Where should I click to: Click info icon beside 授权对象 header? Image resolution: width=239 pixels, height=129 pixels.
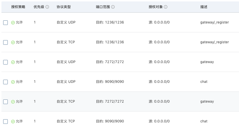[166, 7]
